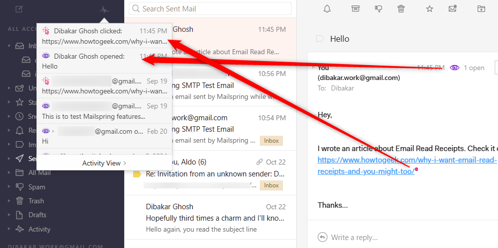Expand sender details arrow next to You
498x248 pixels.
(x=314, y=68)
